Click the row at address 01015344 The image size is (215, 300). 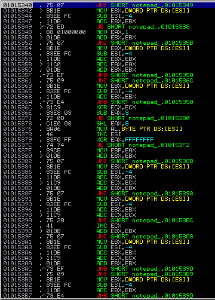pyautogui.click(x=107, y=16)
